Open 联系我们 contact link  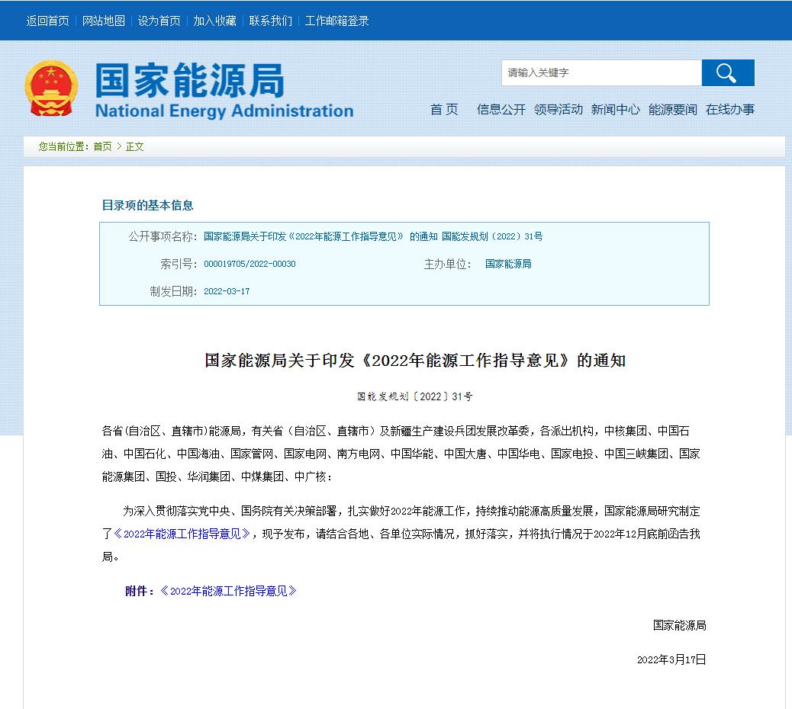271,21
